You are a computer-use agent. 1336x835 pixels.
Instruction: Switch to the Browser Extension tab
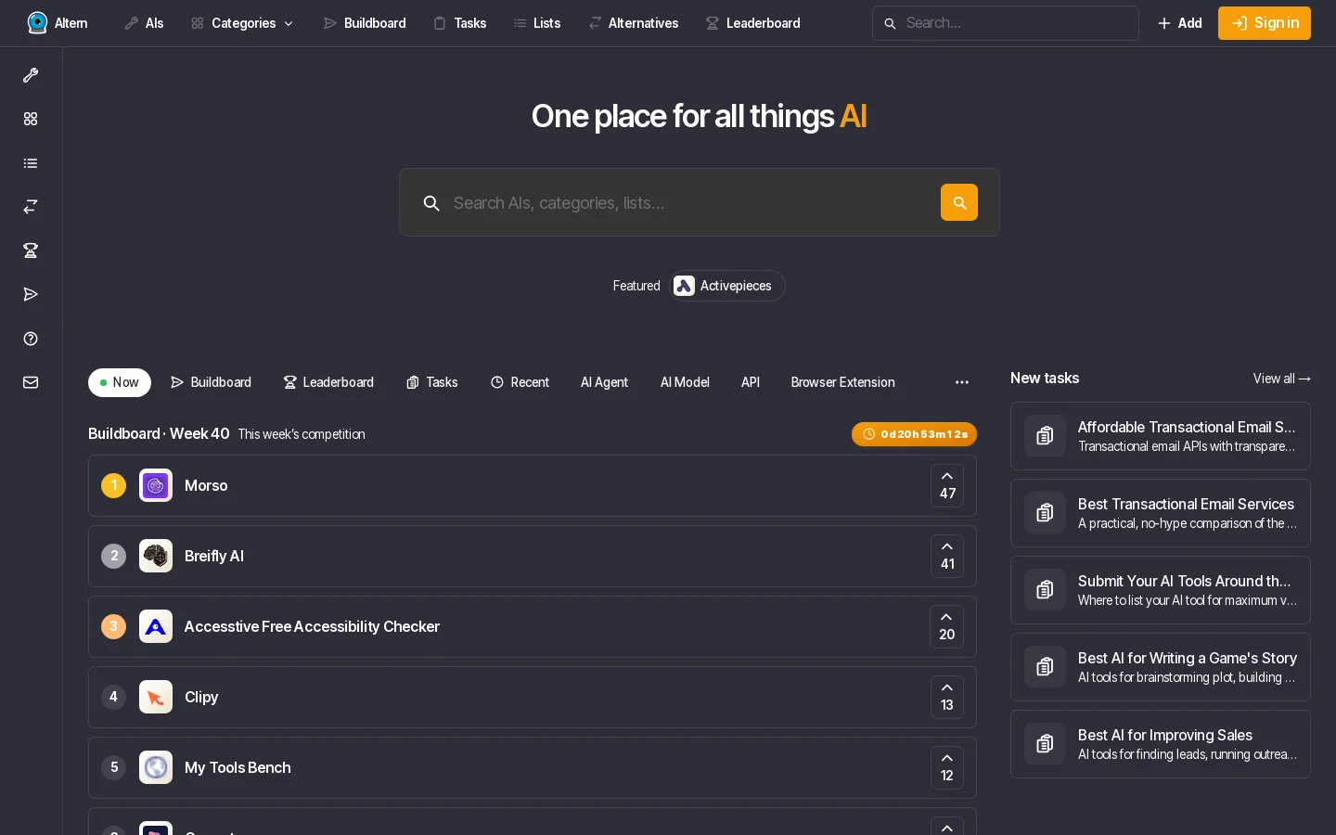tap(842, 382)
